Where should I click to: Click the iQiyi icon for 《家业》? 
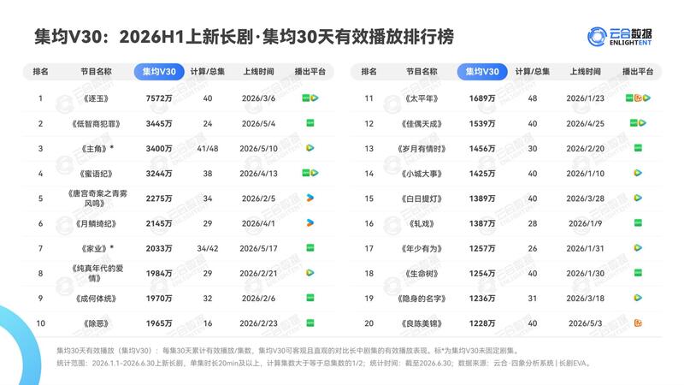pos(310,248)
